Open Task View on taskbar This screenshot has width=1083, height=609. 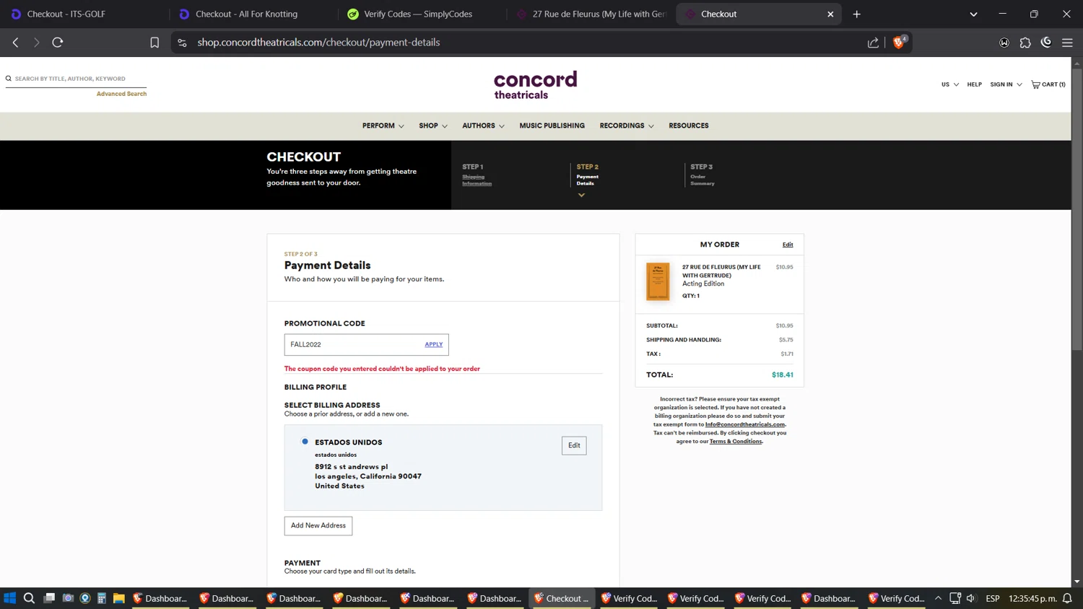pos(49,598)
